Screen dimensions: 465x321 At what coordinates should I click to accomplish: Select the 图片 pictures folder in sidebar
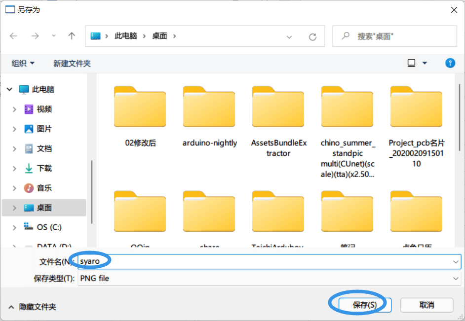44,129
